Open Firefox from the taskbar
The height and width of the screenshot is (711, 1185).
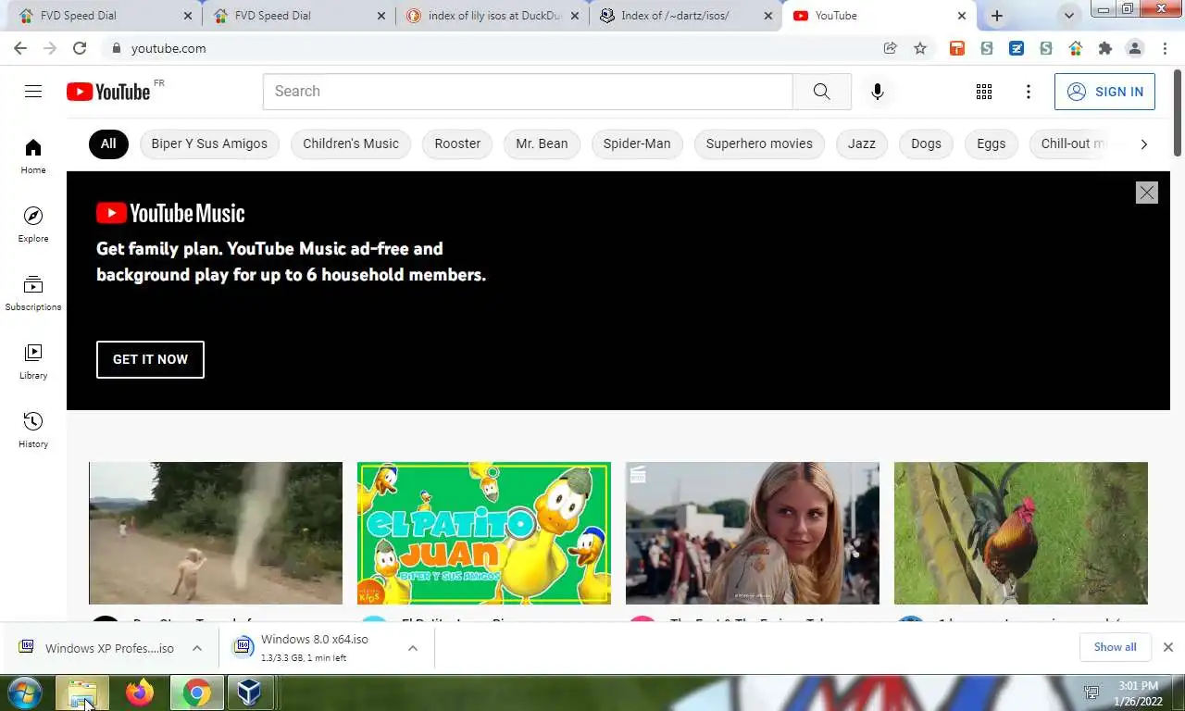[x=140, y=692]
